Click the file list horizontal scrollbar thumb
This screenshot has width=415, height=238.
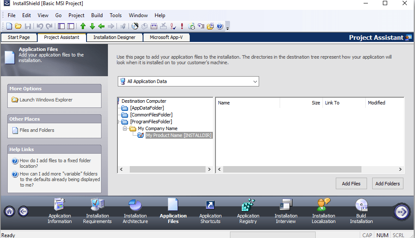point(292,169)
